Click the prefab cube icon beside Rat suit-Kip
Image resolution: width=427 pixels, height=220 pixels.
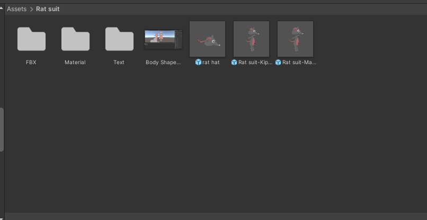pos(234,63)
